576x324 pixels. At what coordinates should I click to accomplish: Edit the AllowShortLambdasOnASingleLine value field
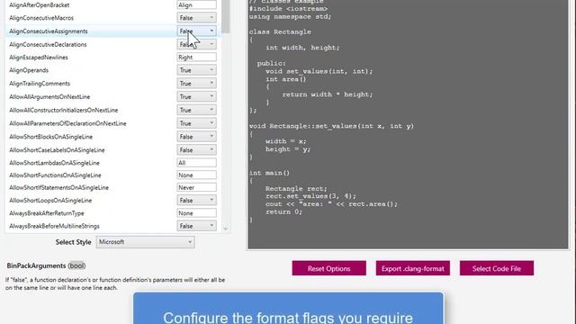point(196,163)
